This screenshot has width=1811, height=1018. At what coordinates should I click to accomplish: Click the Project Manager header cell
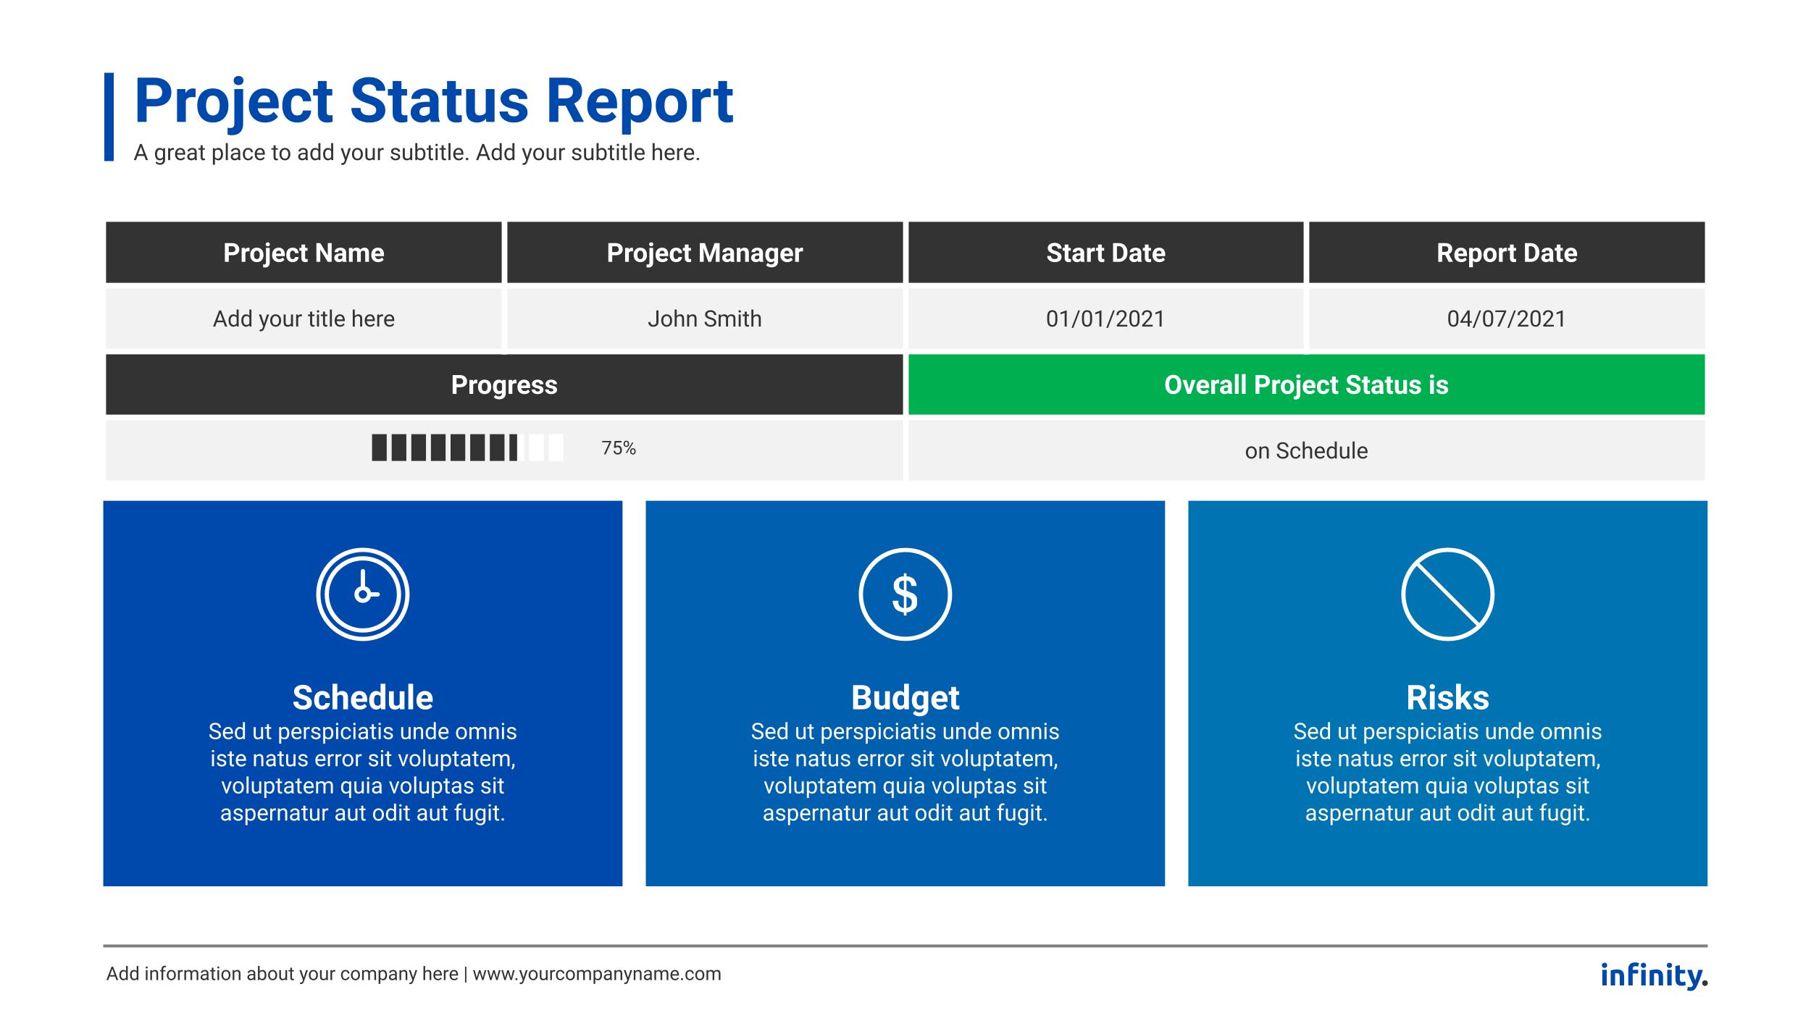(704, 253)
